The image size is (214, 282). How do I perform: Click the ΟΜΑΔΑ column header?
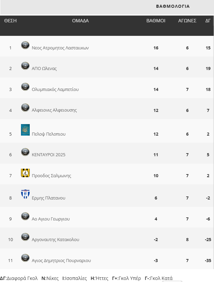[x=80, y=21]
